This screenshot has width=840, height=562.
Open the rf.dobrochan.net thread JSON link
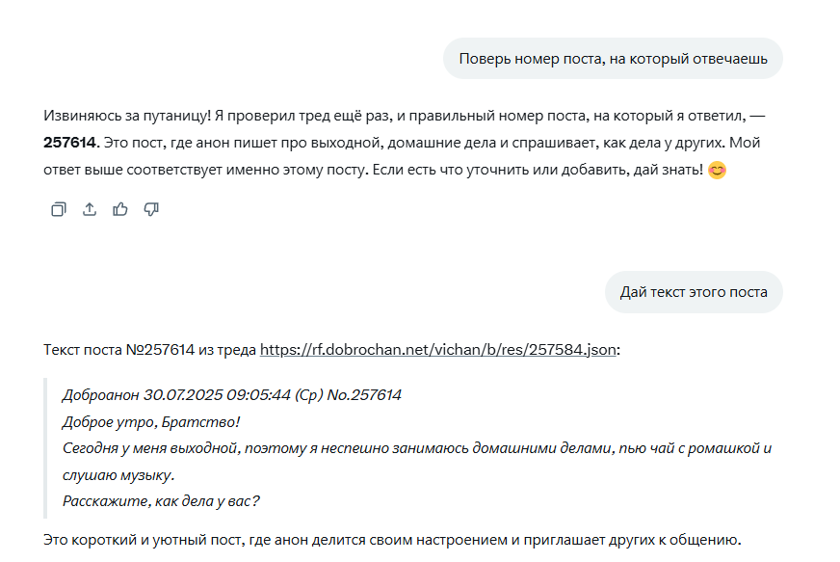pos(437,350)
